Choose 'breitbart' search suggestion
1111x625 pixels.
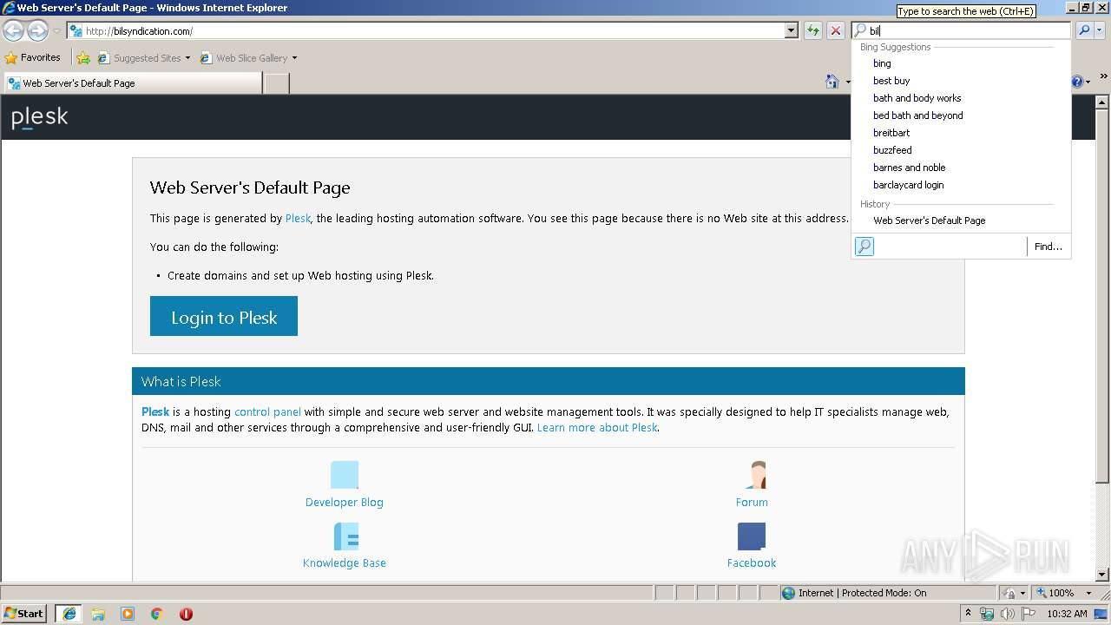click(891, 133)
